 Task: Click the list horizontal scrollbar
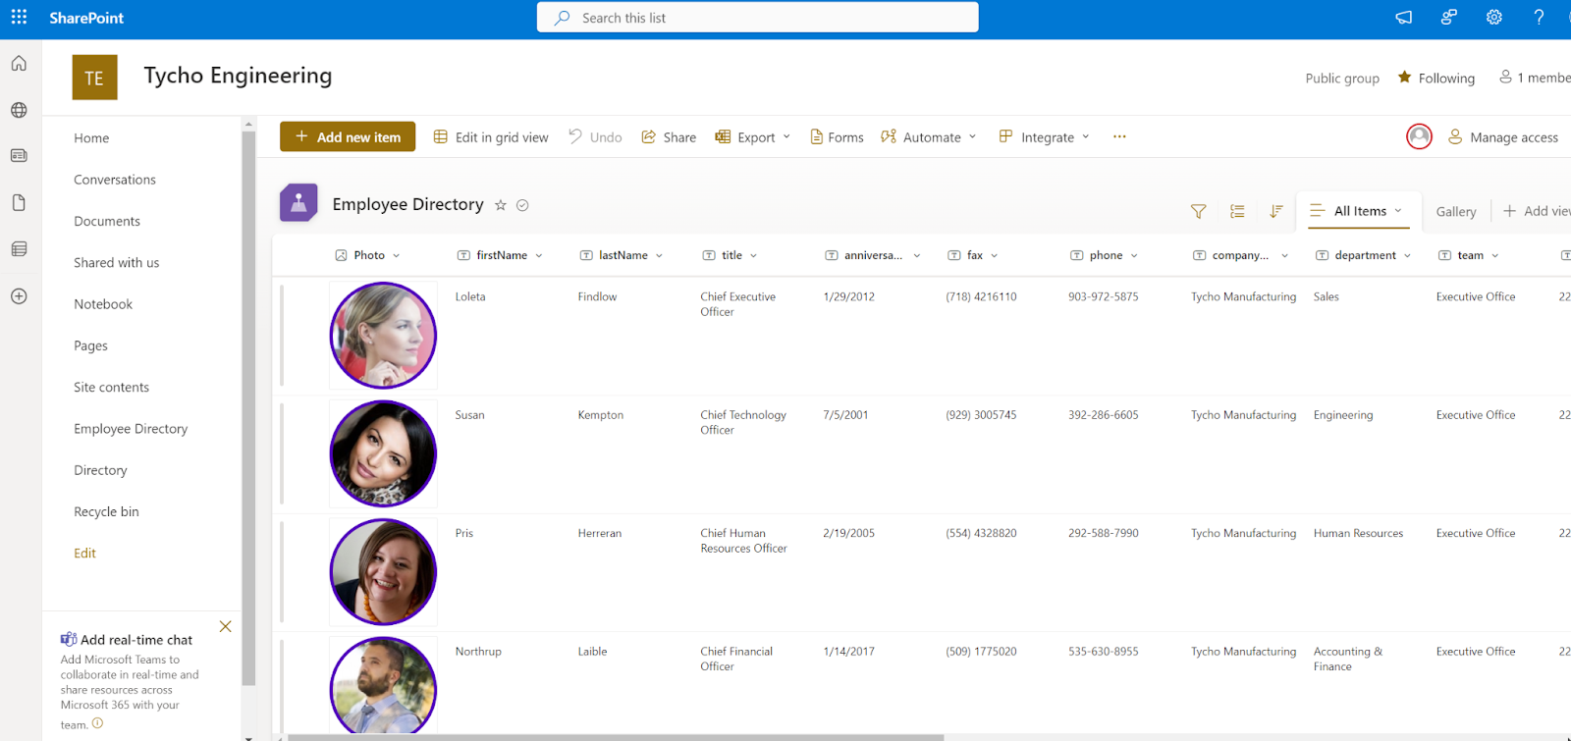[616, 737]
